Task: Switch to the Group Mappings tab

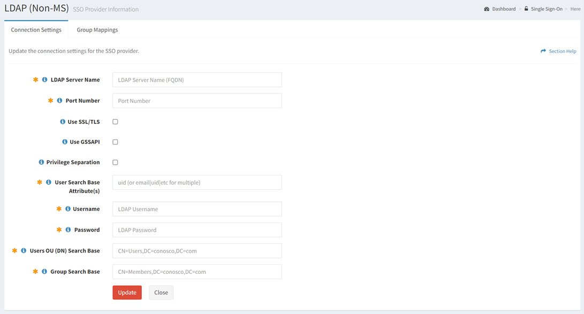Action: pos(97,30)
